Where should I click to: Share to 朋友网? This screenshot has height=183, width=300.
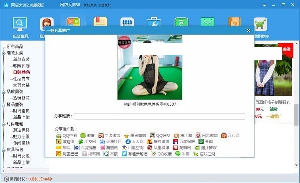(x=87, y=142)
